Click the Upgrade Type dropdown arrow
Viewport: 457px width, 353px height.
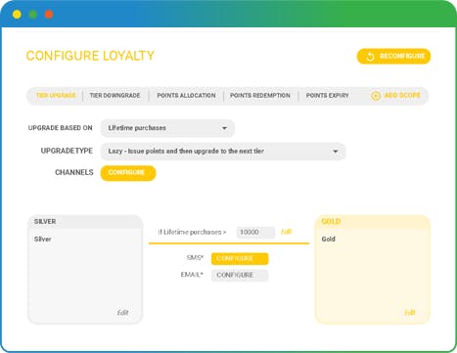(x=336, y=152)
